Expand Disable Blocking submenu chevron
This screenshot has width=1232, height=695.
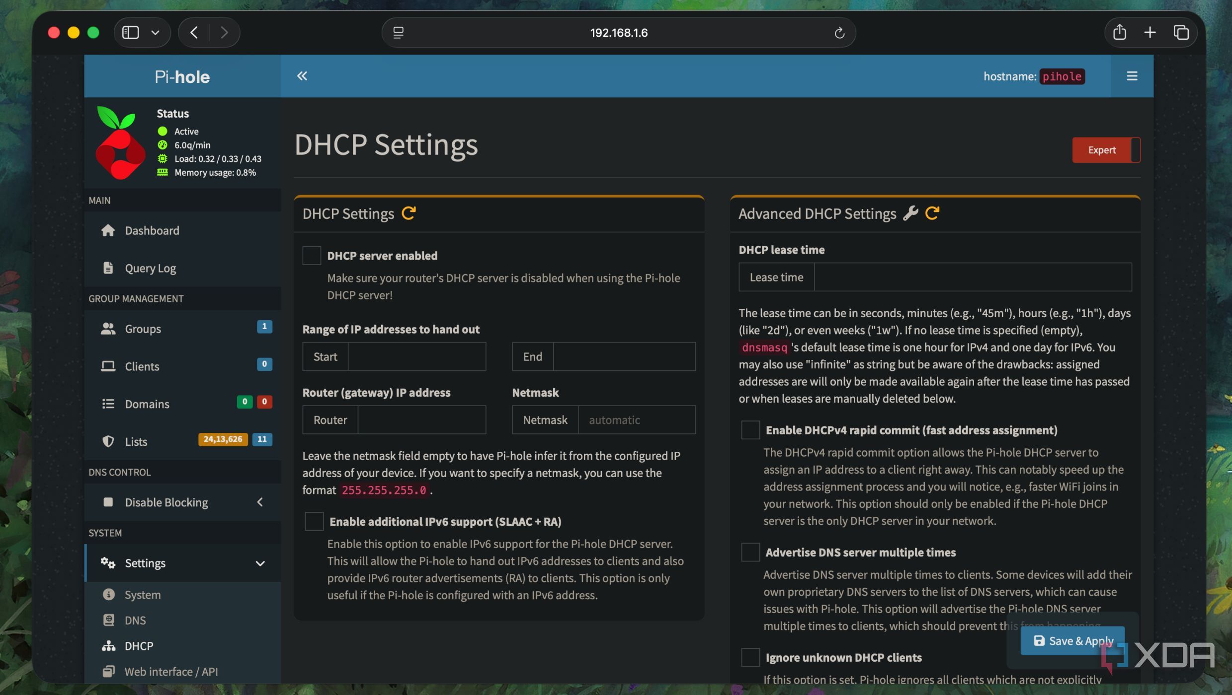coord(260,502)
